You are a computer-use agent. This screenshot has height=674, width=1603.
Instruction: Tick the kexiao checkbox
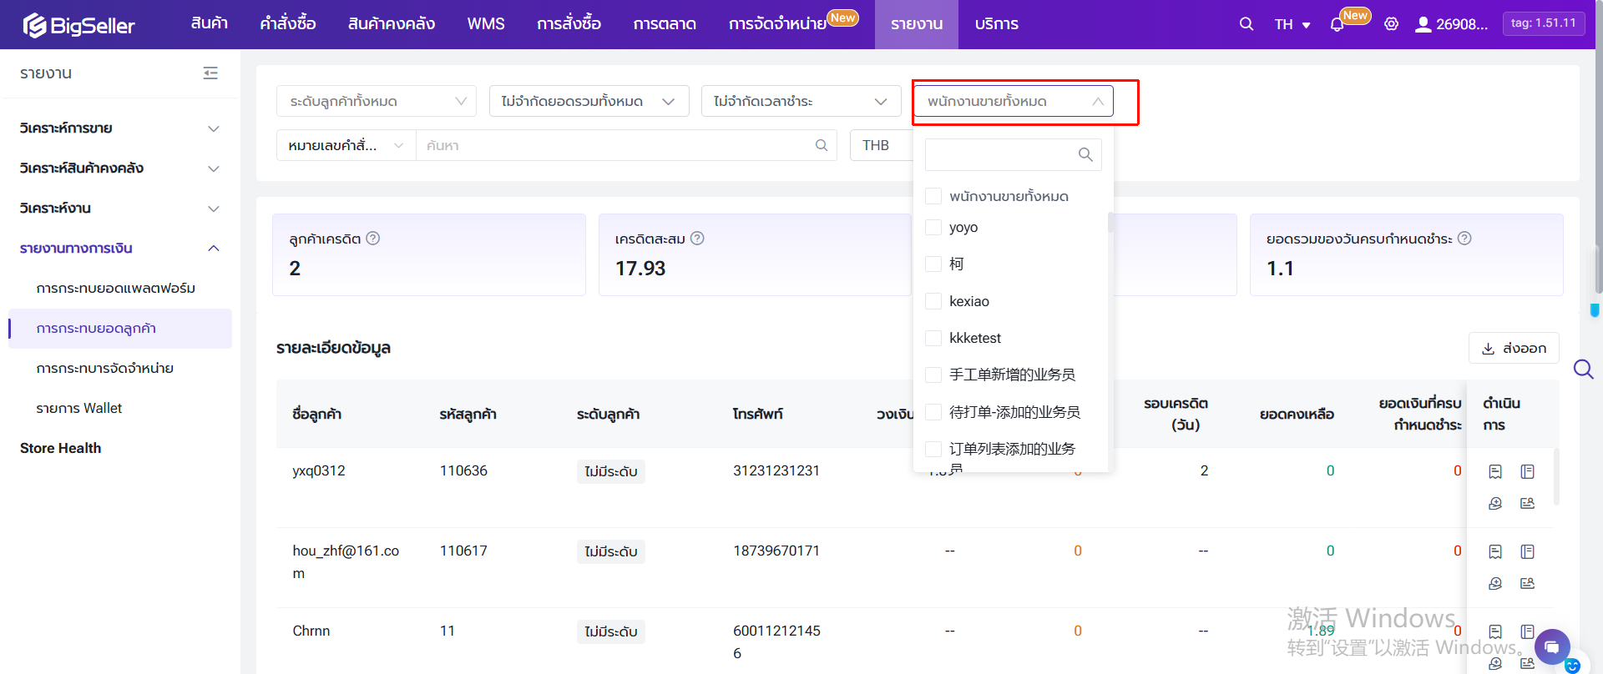[x=933, y=301]
